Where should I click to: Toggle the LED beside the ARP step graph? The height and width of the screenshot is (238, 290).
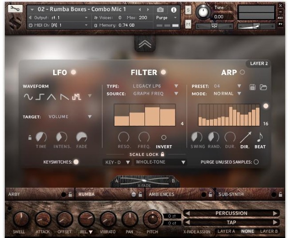266,106
